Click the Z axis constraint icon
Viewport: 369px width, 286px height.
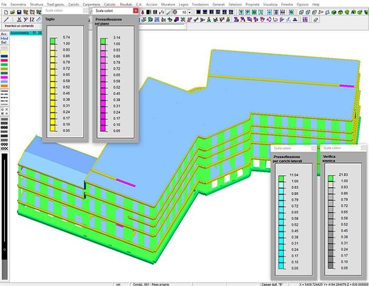[x=32, y=19]
